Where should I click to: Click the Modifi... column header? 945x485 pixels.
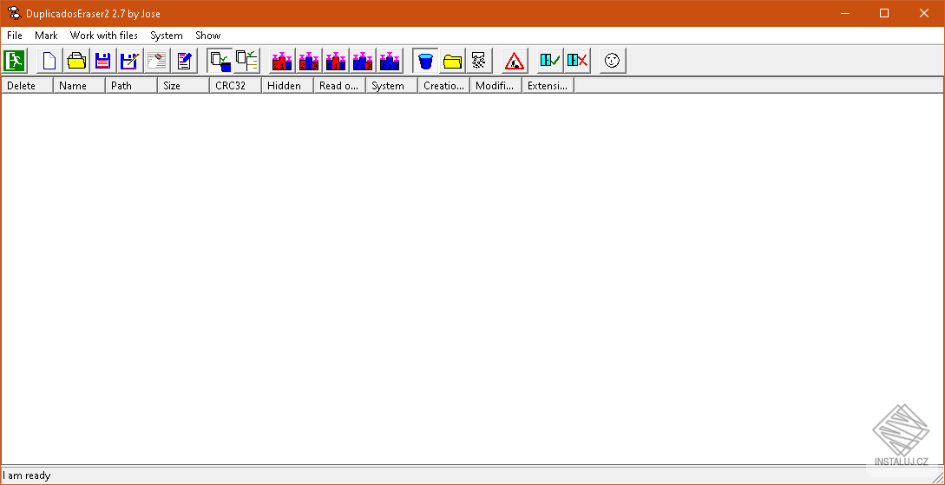(496, 86)
